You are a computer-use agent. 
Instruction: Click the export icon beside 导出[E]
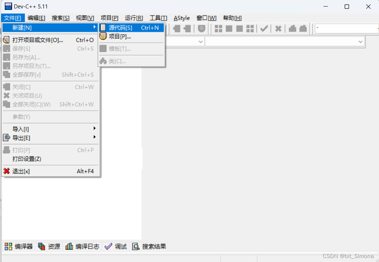[x=7, y=138]
